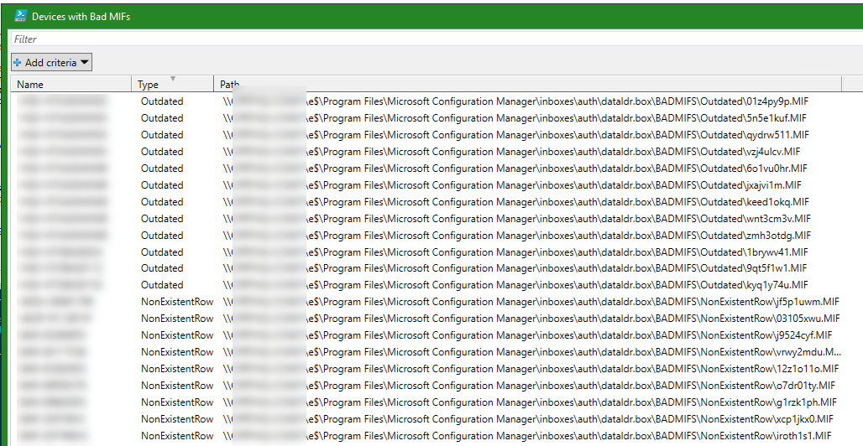Select path ending with o7dr01ty.MIF

[528, 386]
